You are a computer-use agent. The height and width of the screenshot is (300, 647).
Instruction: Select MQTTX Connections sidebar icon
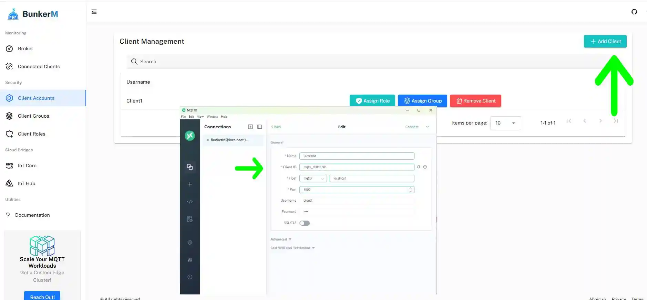(190, 167)
